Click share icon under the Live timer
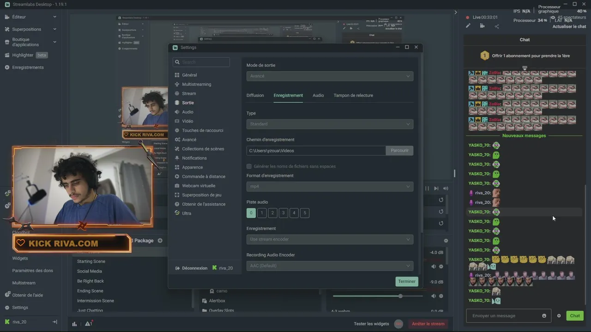The image size is (591, 332). click(496, 26)
